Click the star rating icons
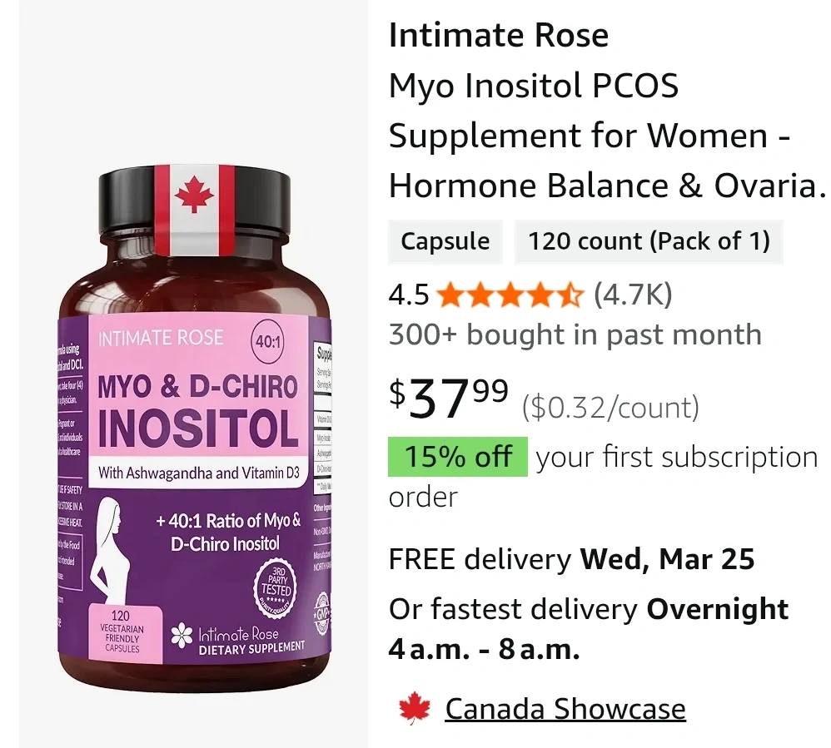Image resolution: width=831 pixels, height=748 pixels. pos(511,295)
